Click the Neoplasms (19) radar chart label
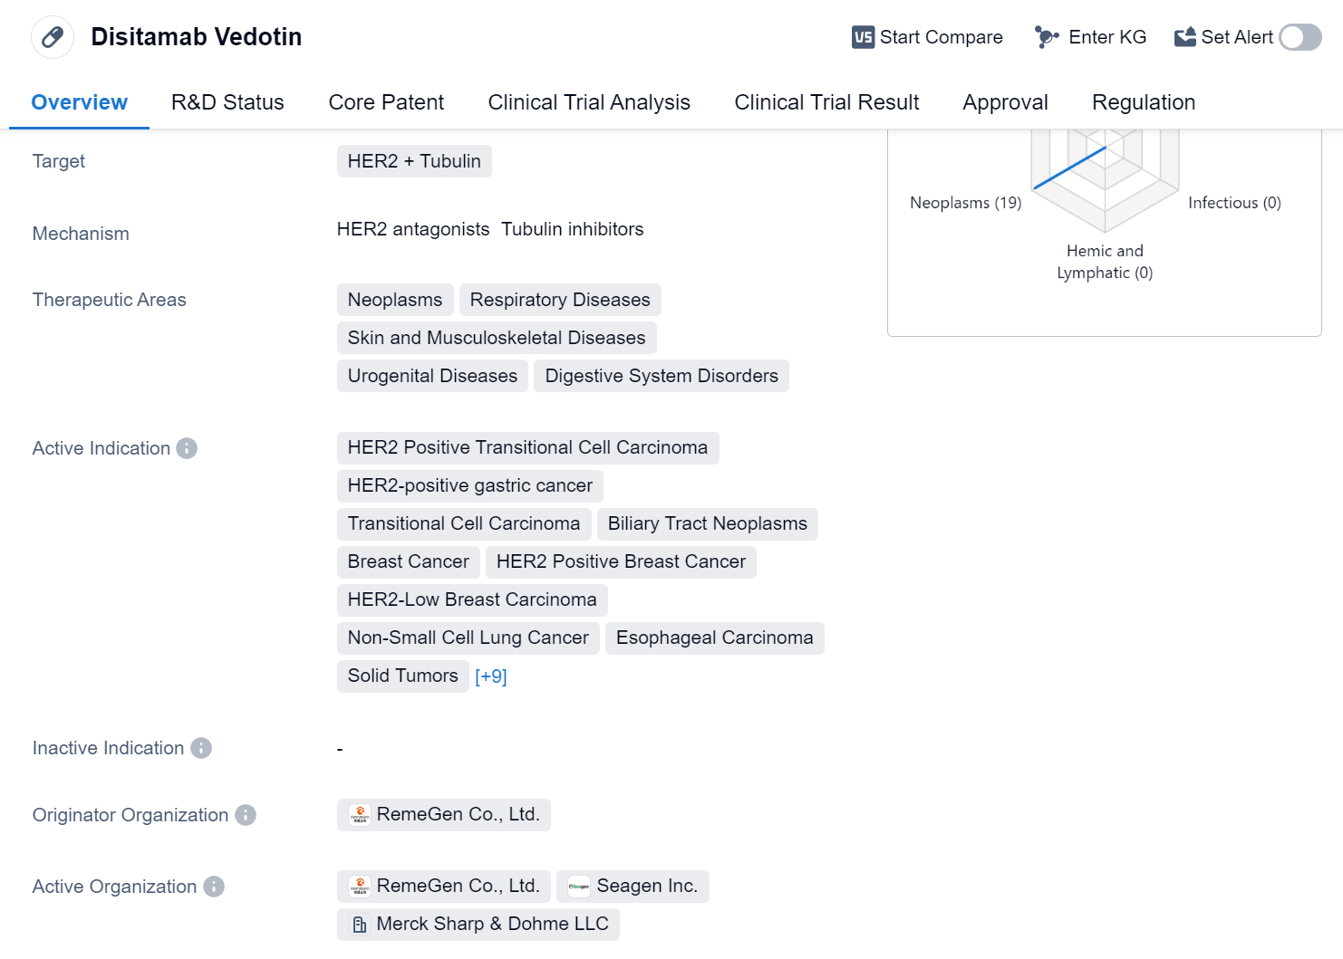Viewport: 1343px width, 959px height. coord(965,203)
